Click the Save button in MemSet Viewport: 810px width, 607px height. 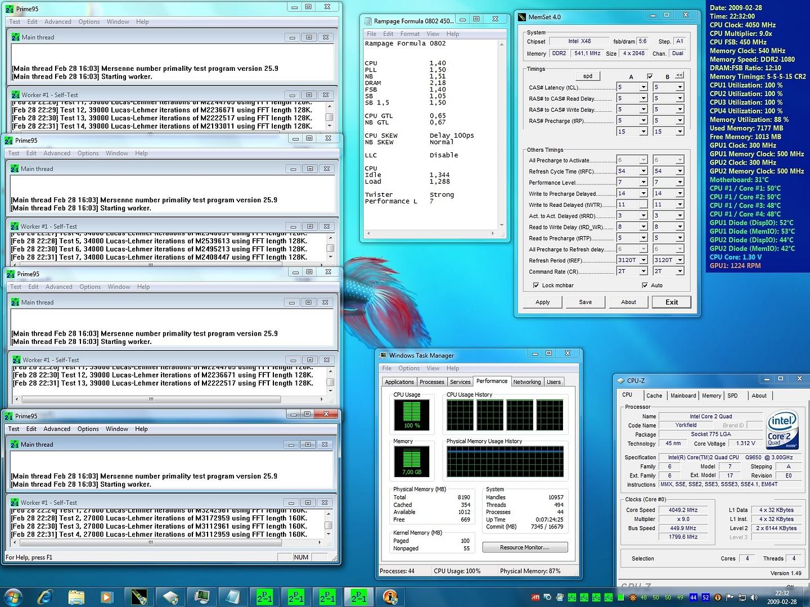pyautogui.click(x=586, y=302)
